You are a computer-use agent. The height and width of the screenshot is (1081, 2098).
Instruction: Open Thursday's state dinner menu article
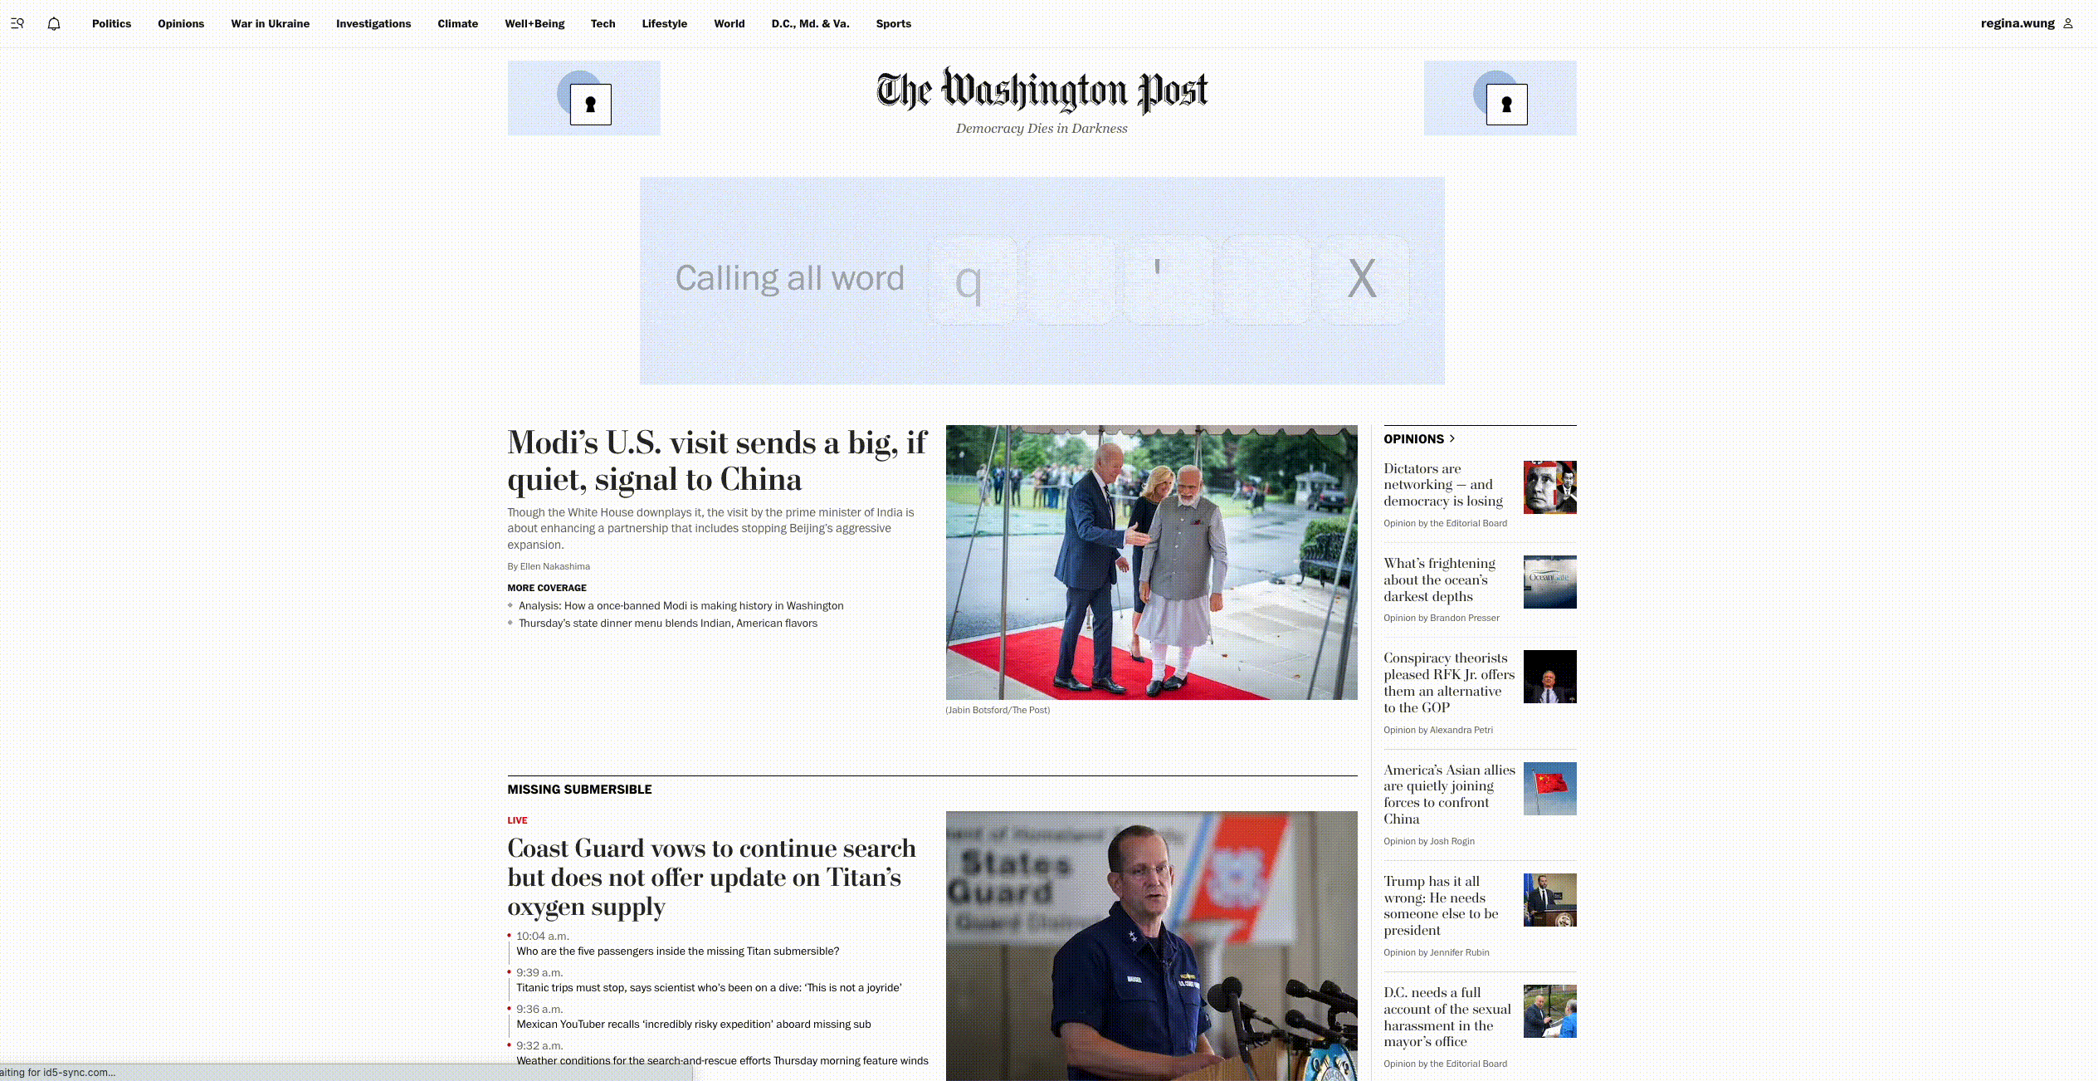pos(668,624)
